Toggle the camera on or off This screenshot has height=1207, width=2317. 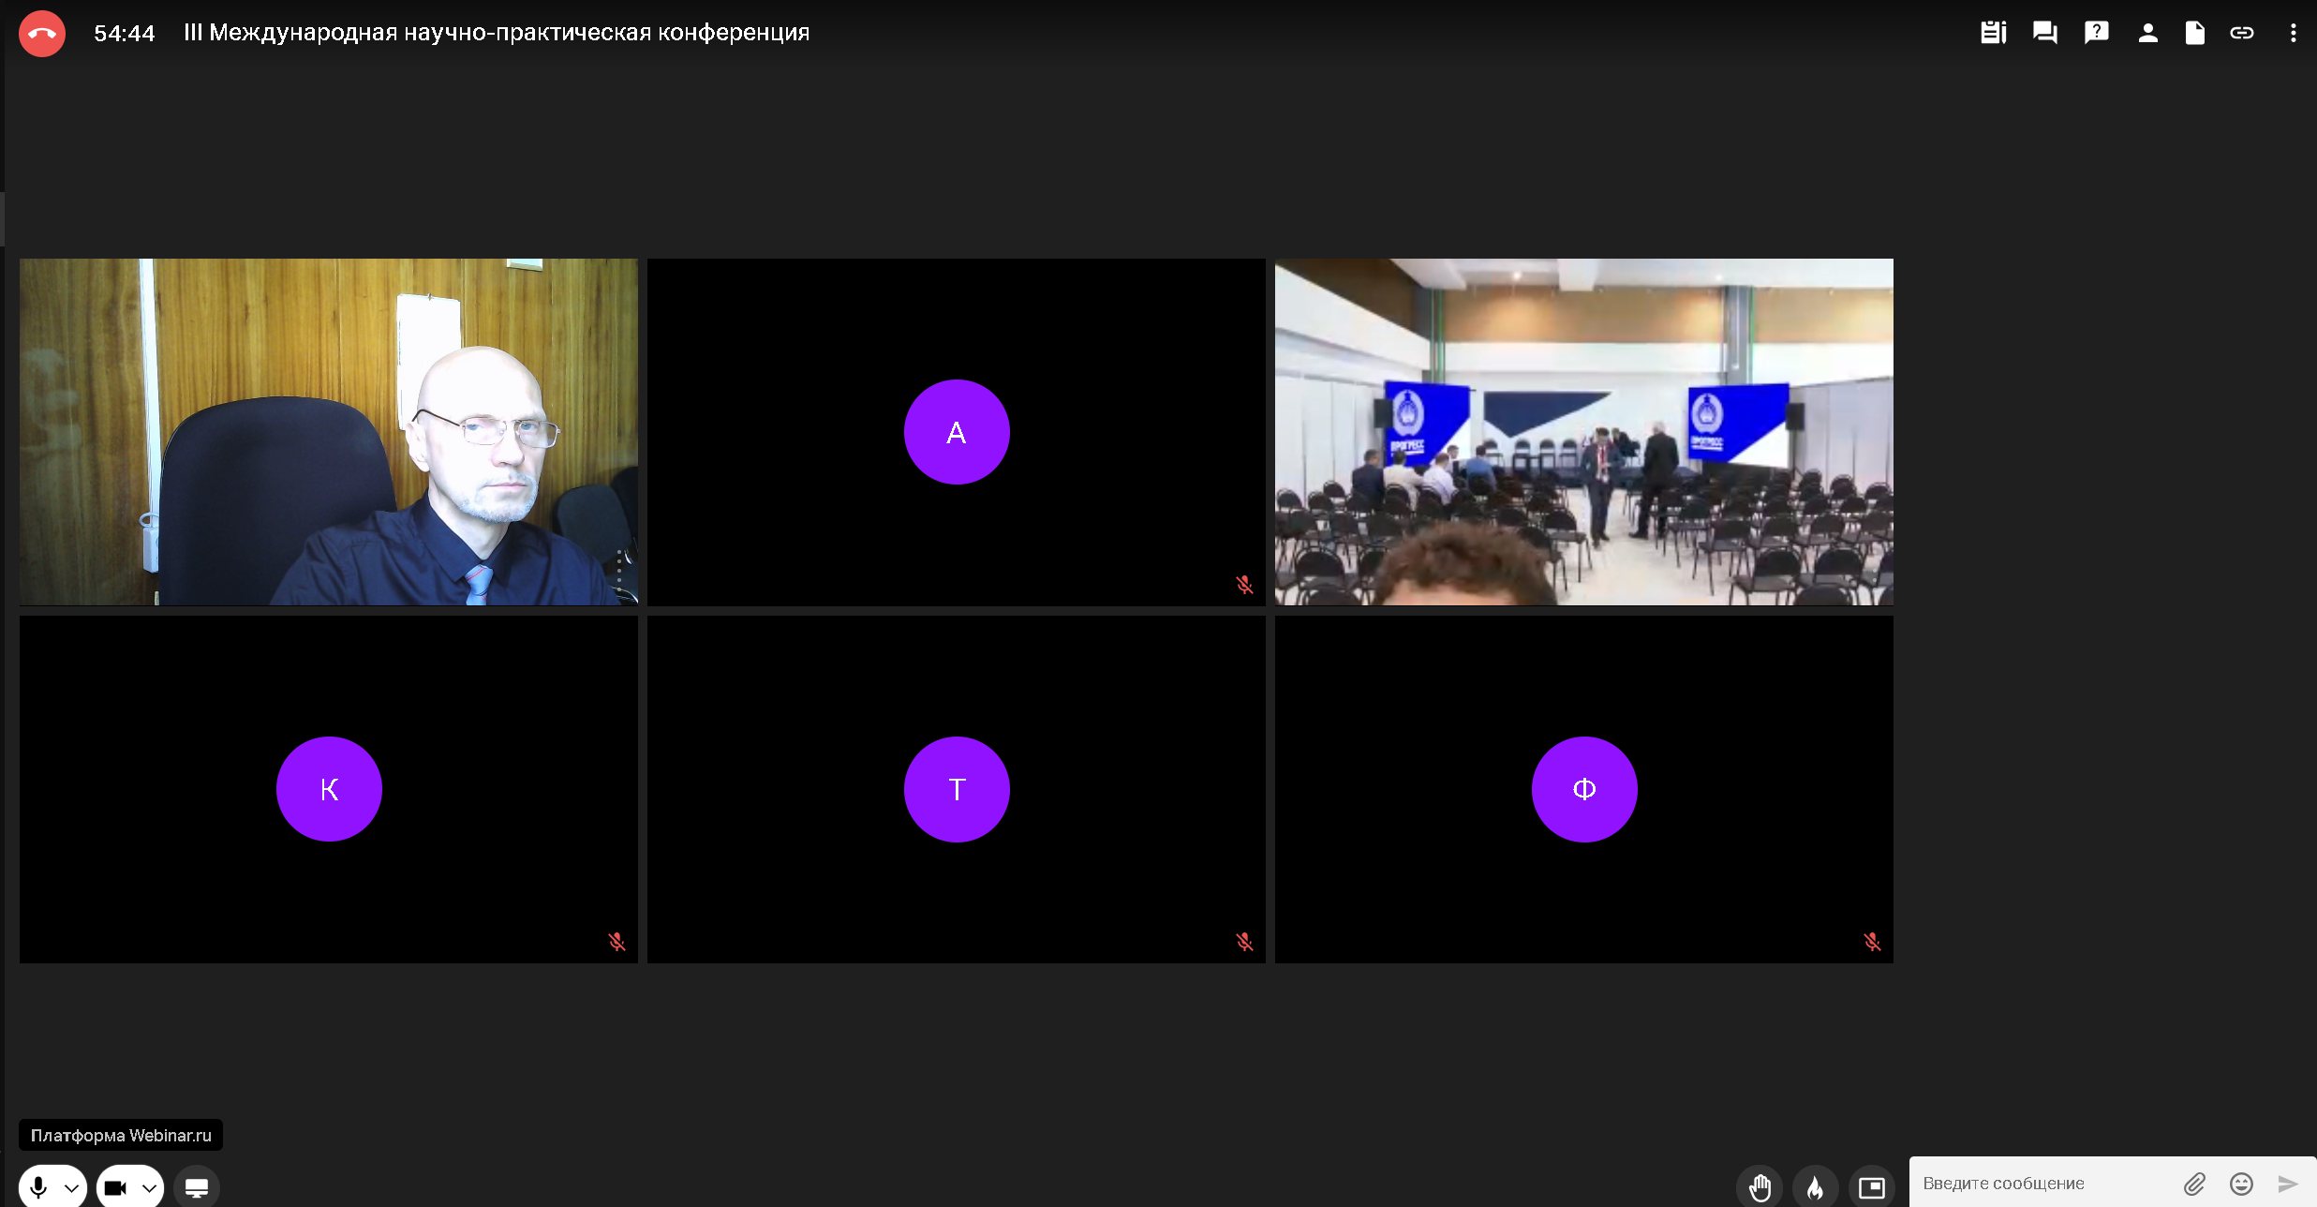click(115, 1187)
